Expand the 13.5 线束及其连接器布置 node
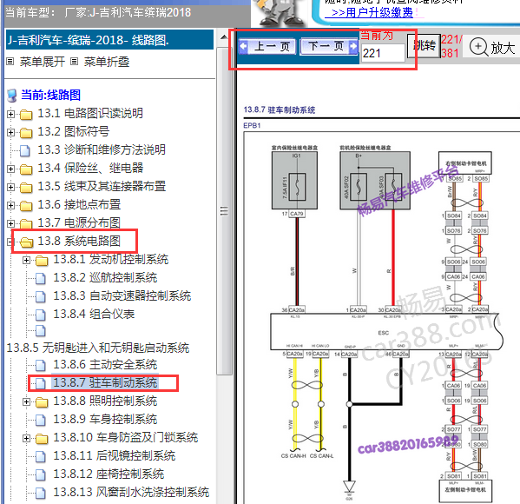 point(10,187)
